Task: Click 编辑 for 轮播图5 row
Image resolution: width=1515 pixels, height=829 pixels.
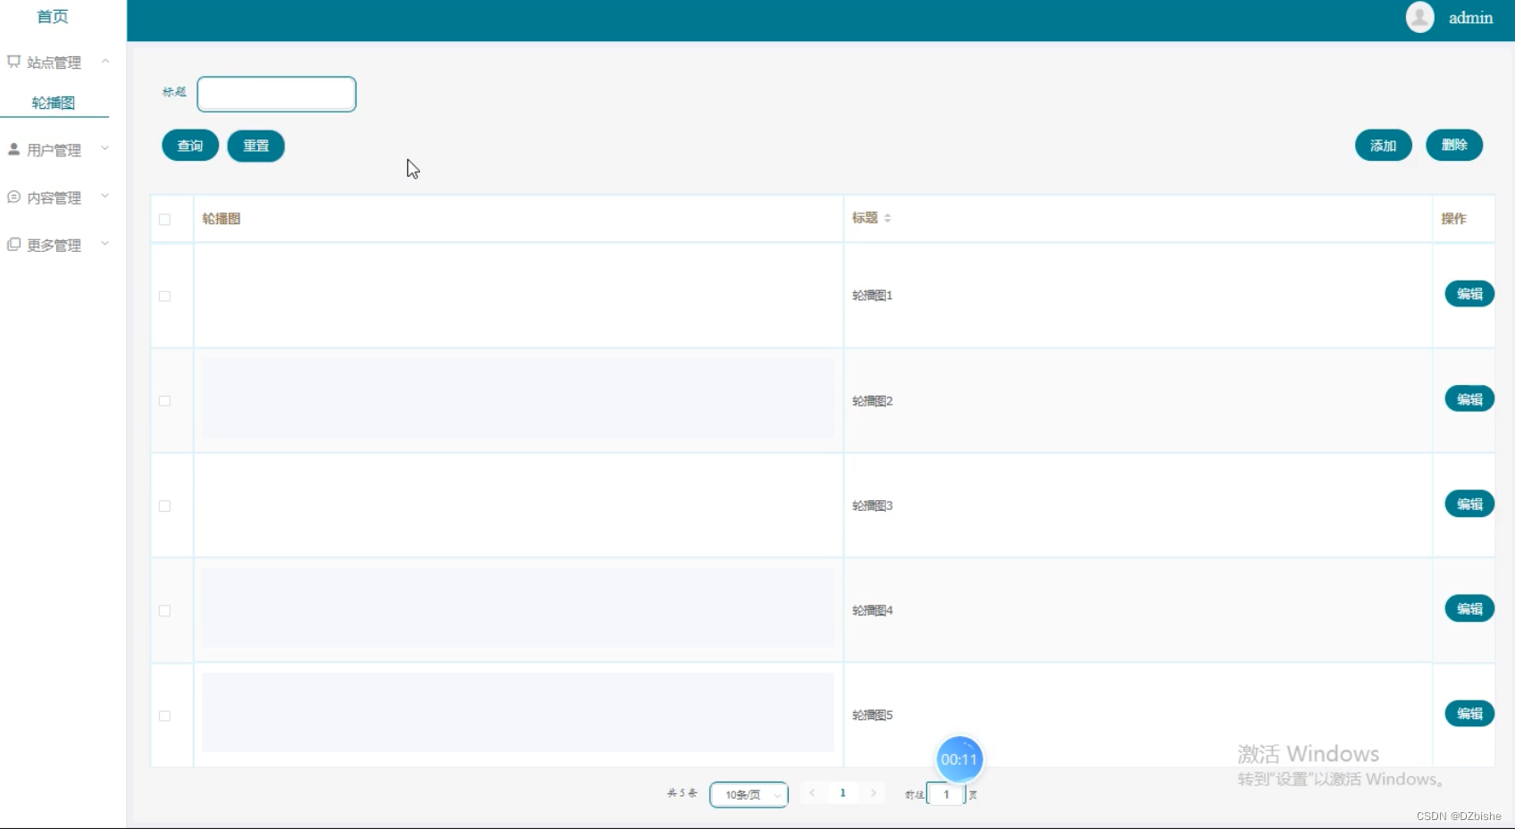Action: tap(1469, 714)
